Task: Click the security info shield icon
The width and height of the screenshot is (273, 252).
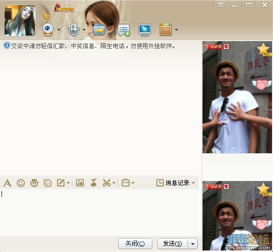Action: [6, 46]
